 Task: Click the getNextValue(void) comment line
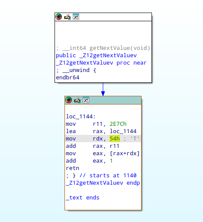tap(103, 48)
